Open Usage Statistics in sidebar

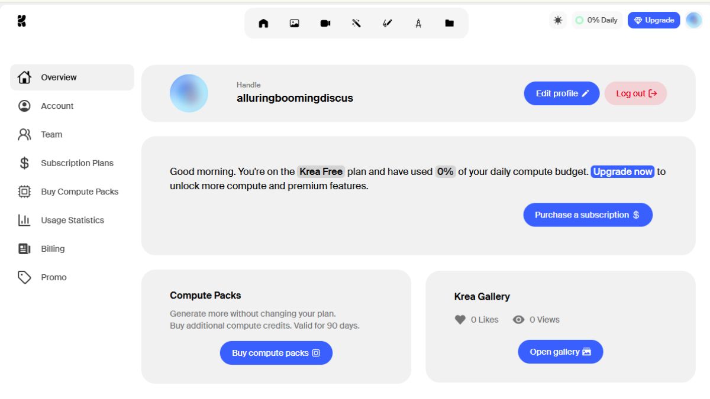tap(72, 220)
